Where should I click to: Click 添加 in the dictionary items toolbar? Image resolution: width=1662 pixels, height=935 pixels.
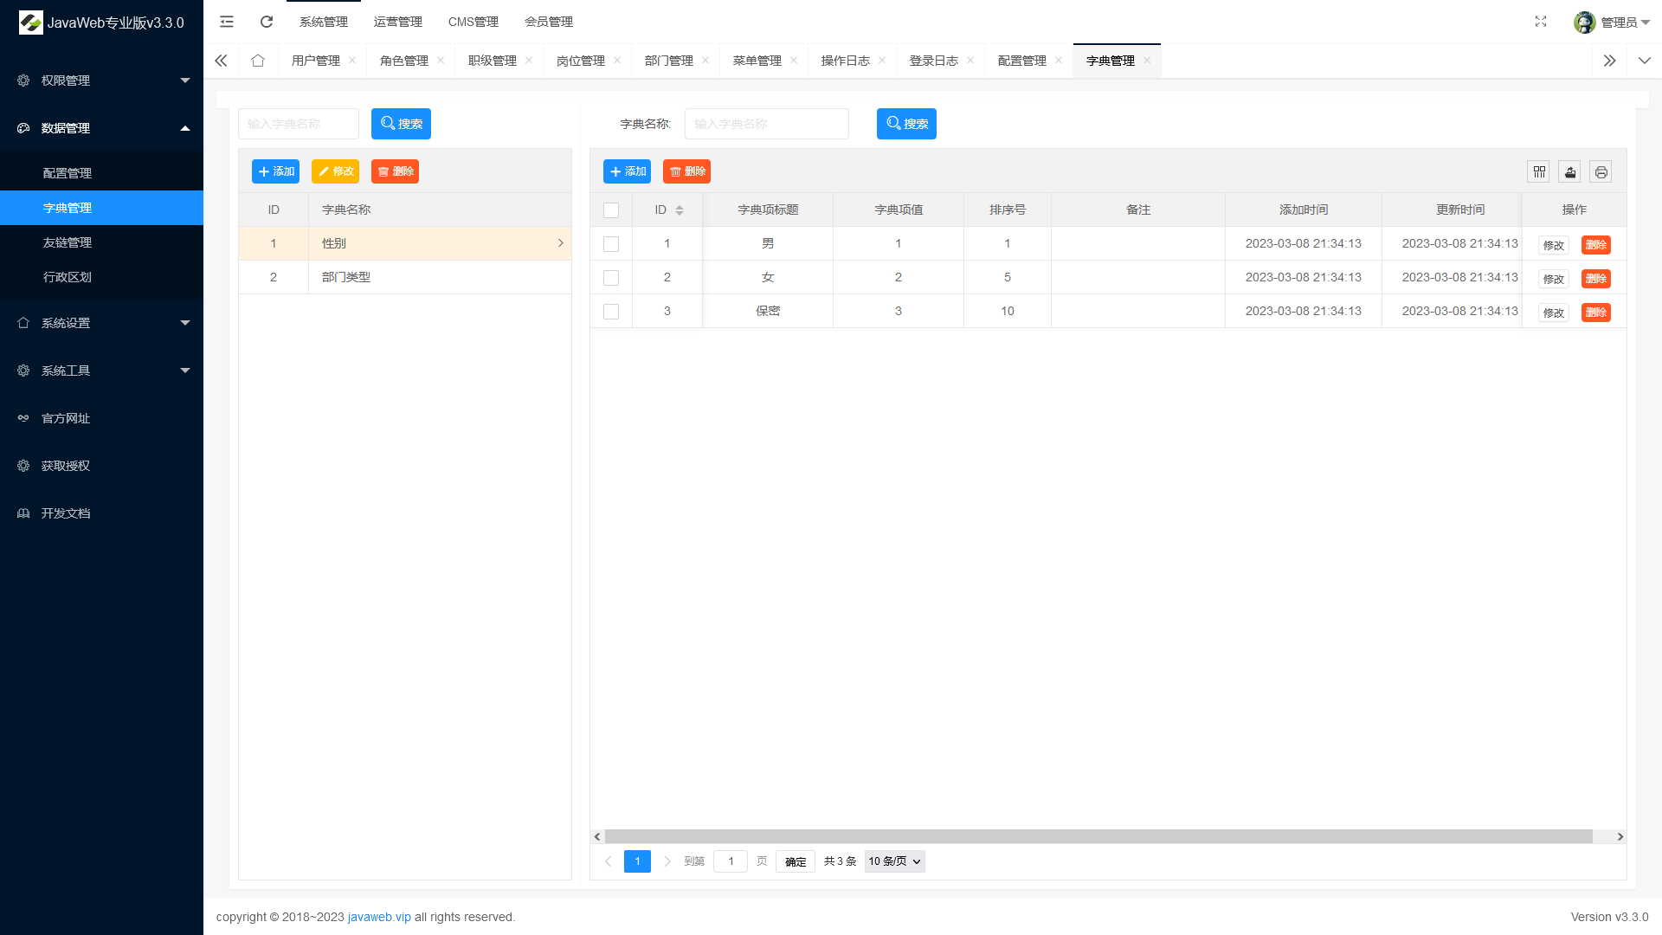(627, 171)
